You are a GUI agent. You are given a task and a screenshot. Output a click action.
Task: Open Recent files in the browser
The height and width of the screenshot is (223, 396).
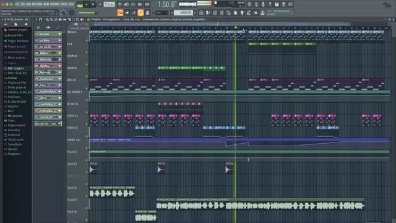[14, 35]
